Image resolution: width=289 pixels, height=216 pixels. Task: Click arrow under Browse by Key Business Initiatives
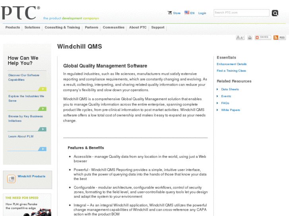pyautogui.click(x=43, y=129)
